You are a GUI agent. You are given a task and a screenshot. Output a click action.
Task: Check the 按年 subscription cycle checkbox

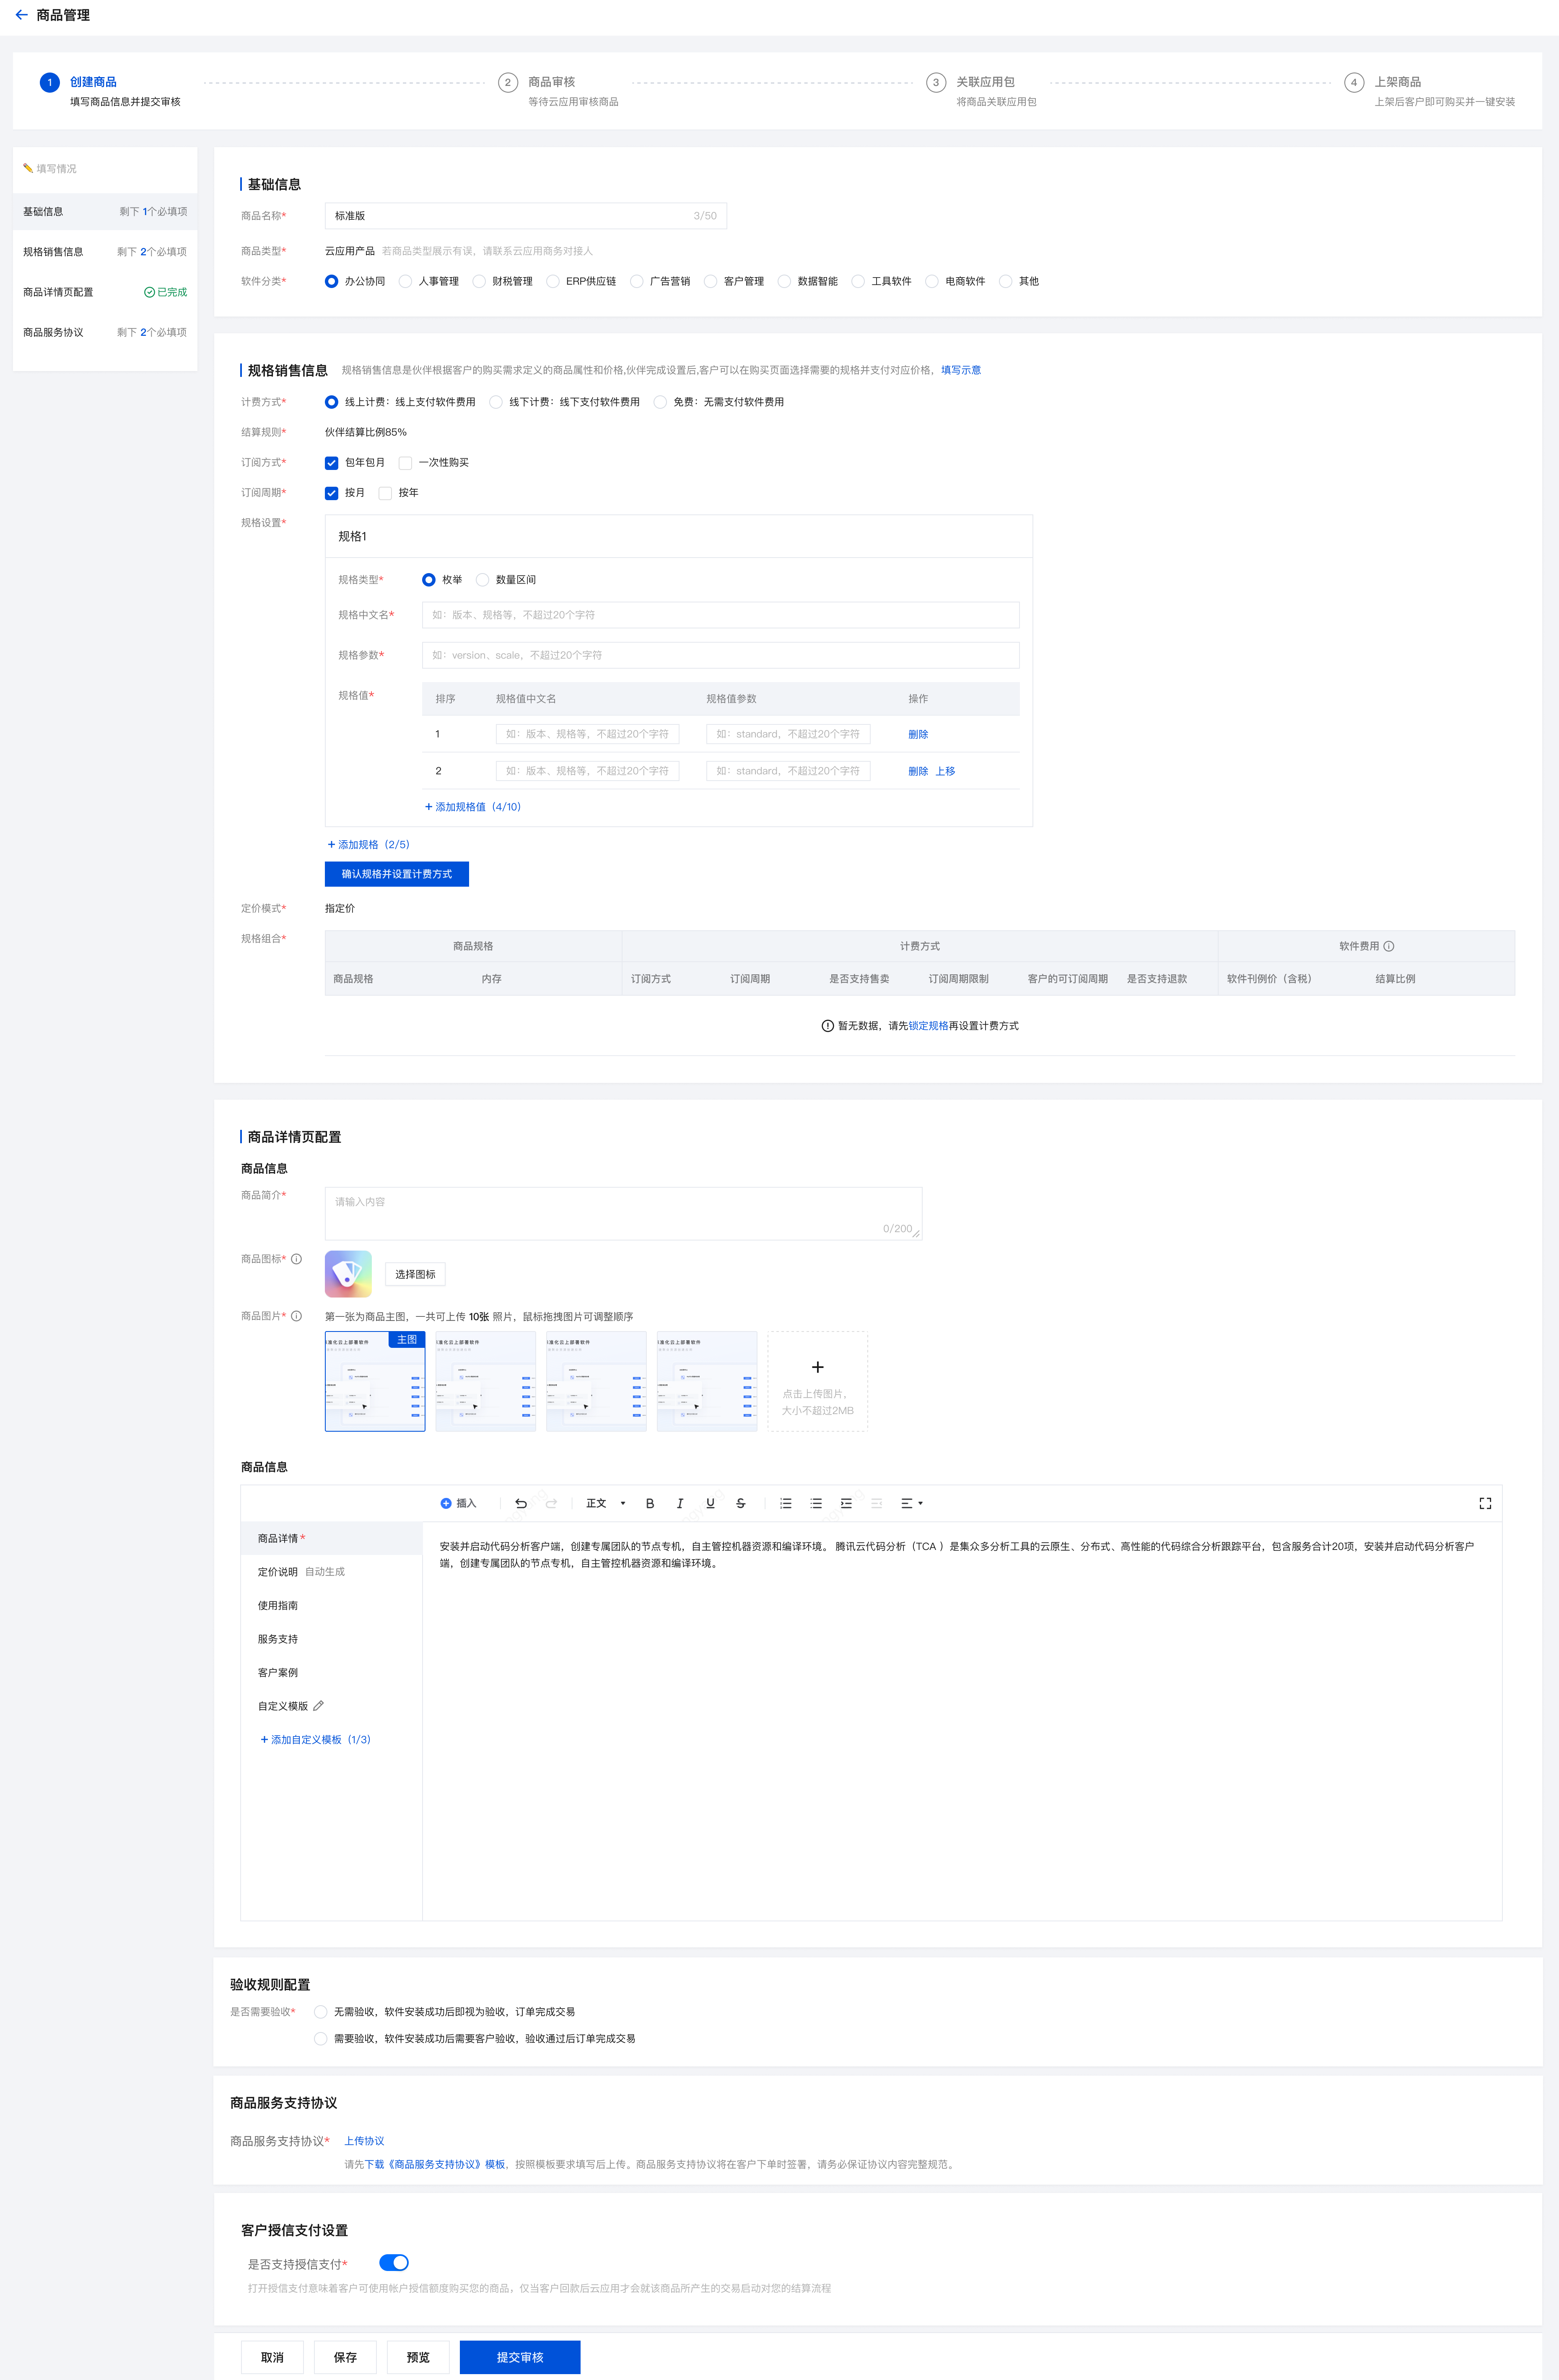pos(385,493)
